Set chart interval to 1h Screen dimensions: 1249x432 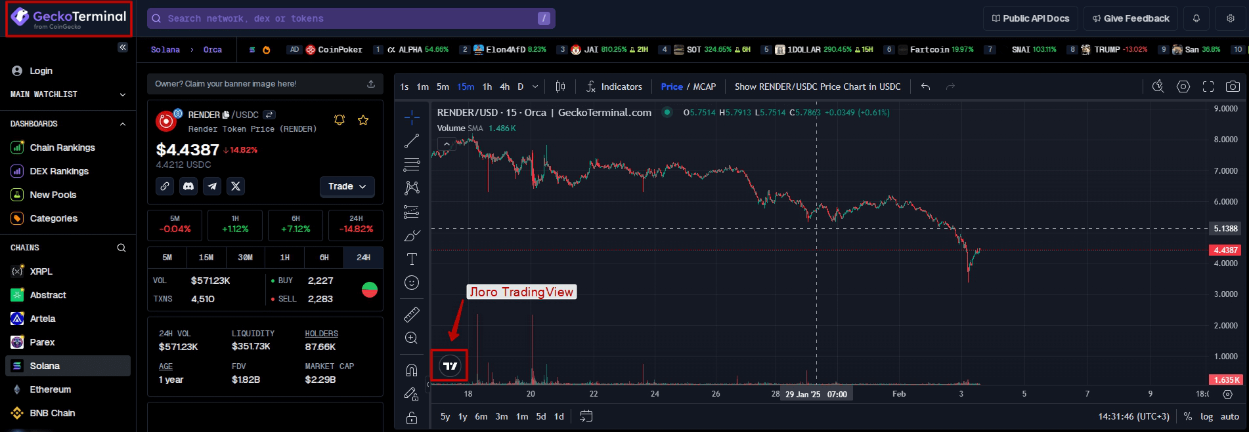(x=487, y=87)
